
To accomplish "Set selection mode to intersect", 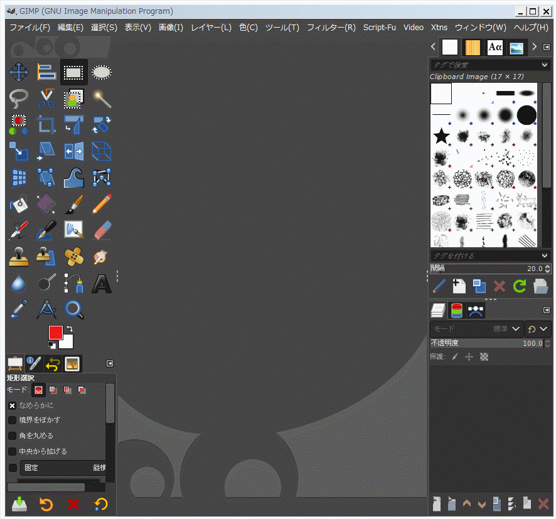I will (82, 390).
